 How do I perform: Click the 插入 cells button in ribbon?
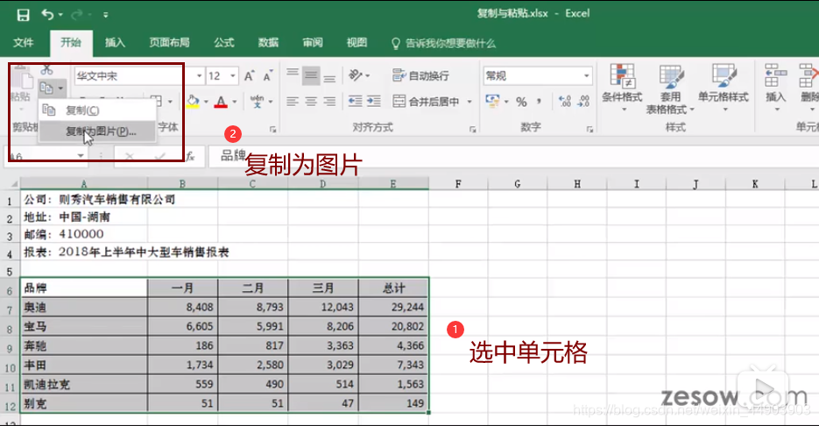pos(776,88)
